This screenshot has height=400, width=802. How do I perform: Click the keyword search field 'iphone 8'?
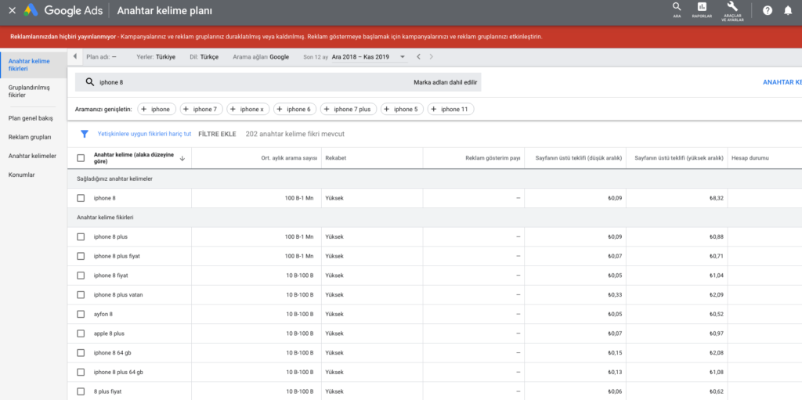(278, 82)
